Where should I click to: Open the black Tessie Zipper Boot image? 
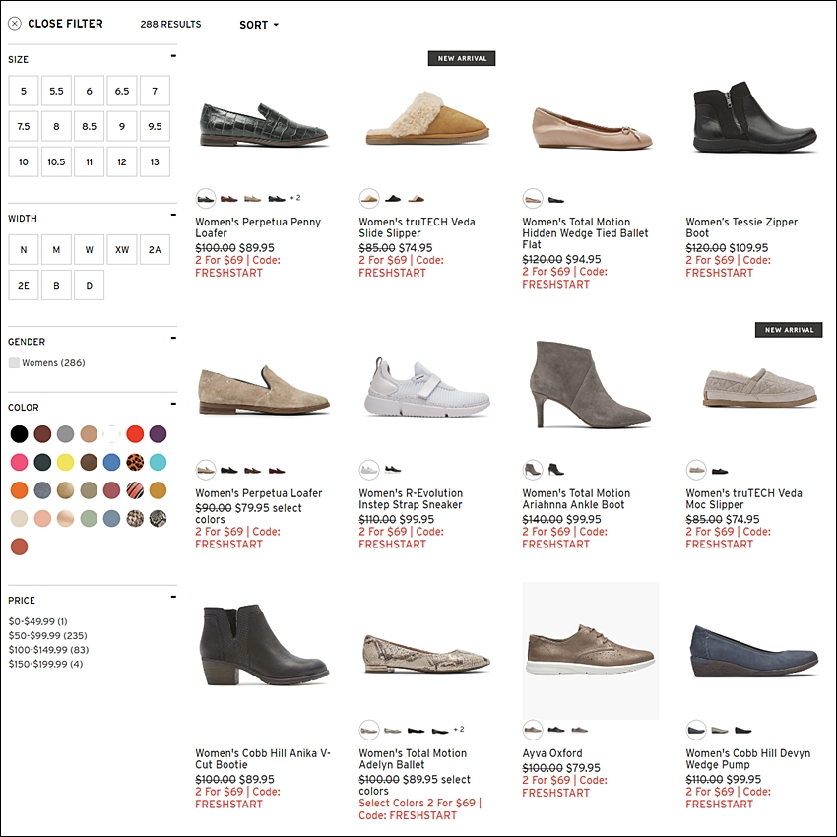754,117
